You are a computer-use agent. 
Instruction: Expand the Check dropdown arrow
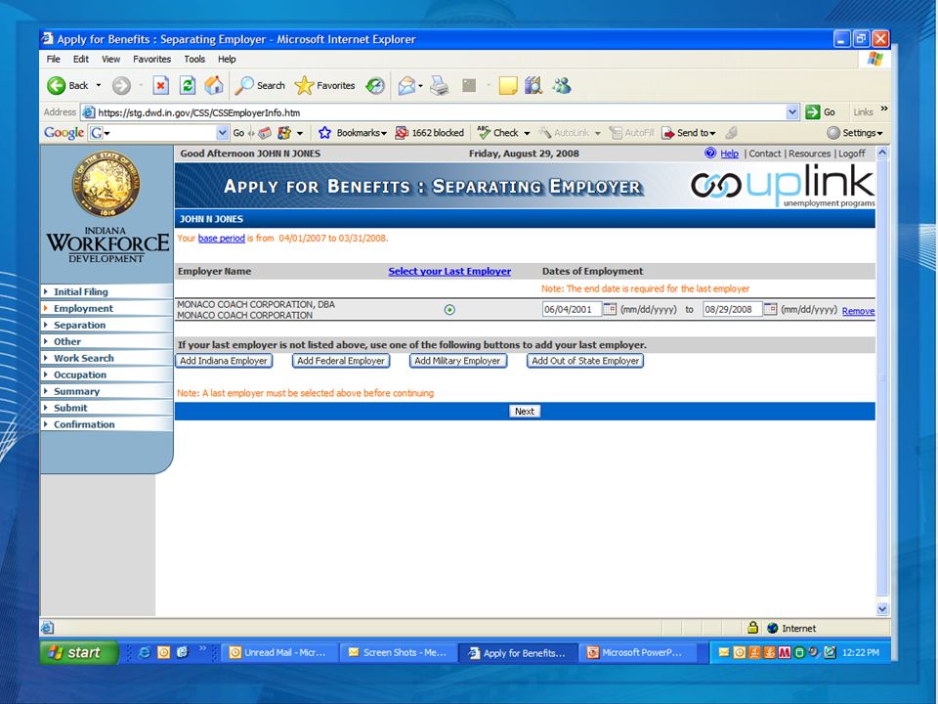pyautogui.click(x=527, y=133)
